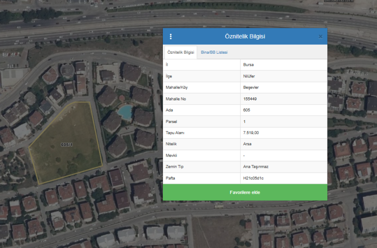
Task: Open the three-dot options menu
Action: pyautogui.click(x=171, y=37)
